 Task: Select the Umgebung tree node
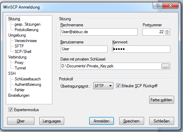(17, 35)
